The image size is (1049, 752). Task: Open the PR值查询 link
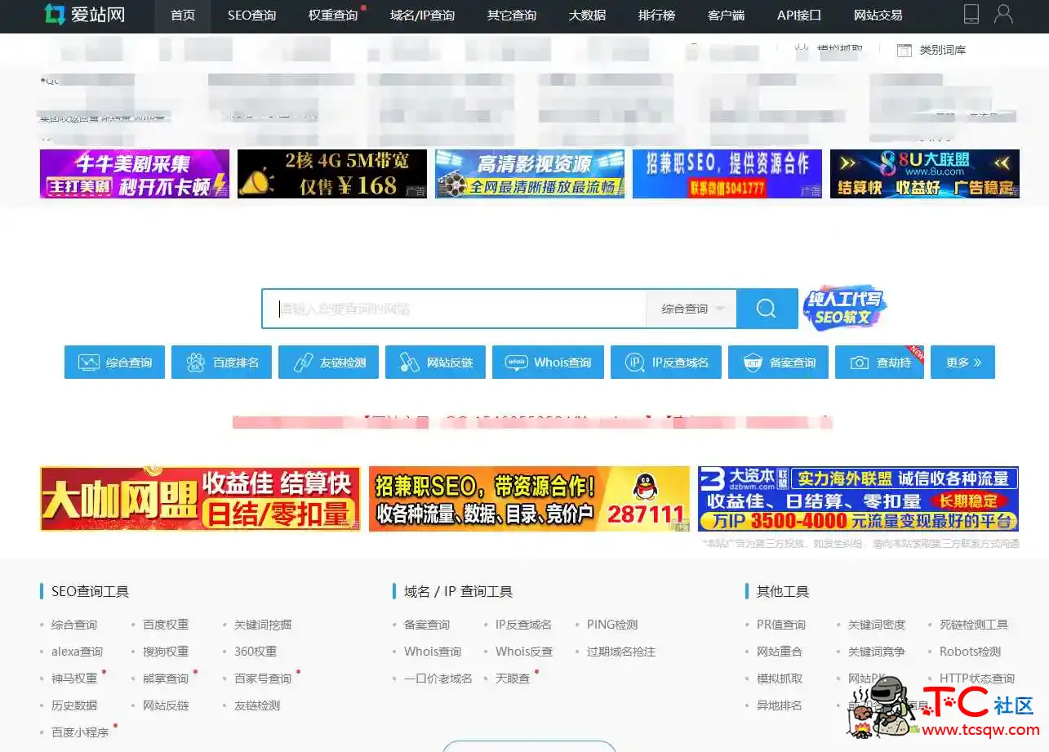coord(781,625)
